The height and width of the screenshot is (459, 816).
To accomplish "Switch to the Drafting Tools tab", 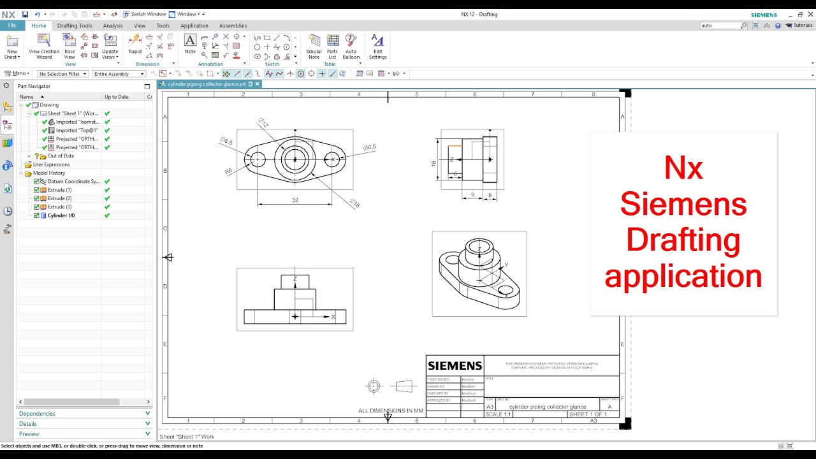I will click(75, 25).
